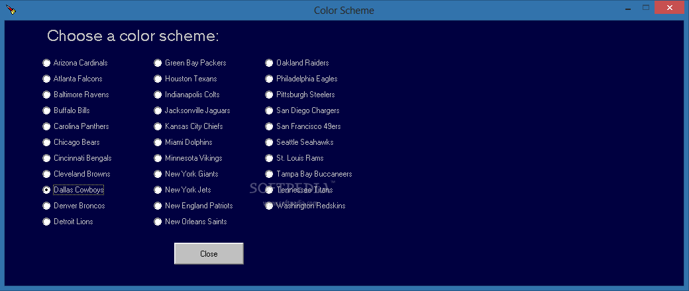Viewport: 689px width, 291px height.
Task: Open the app icon system menu
Action: [11, 9]
